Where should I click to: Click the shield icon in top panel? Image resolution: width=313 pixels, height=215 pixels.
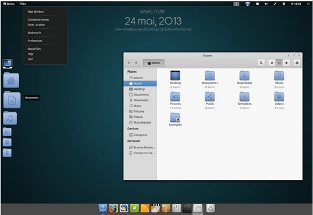point(248,3)
